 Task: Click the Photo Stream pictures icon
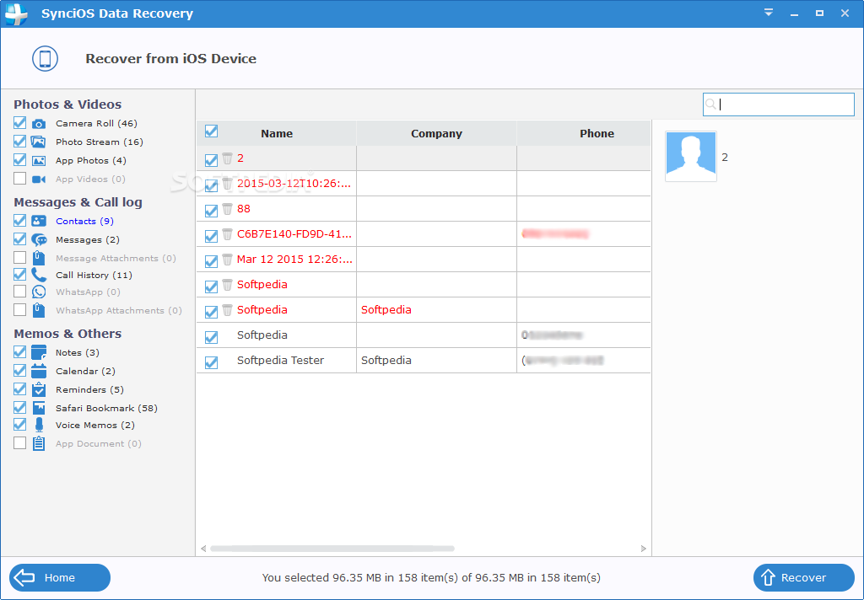click(39, 142)
